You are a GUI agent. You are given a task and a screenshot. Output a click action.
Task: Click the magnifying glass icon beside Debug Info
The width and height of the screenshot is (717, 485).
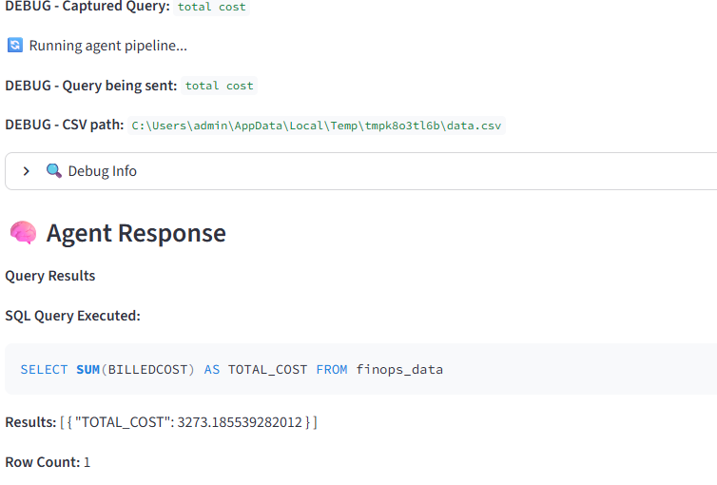pos(54,171)
